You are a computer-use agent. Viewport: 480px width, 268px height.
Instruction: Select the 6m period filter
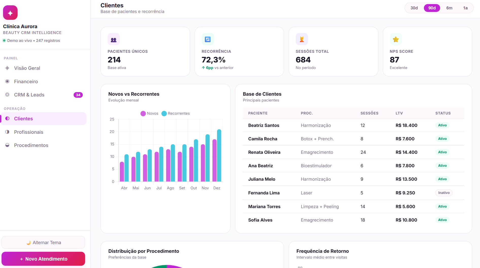coord(449,8)
